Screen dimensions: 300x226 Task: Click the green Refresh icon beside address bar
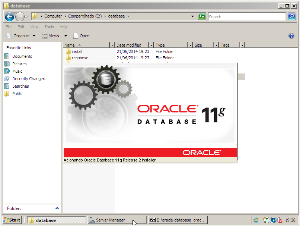tap(202, 16)
